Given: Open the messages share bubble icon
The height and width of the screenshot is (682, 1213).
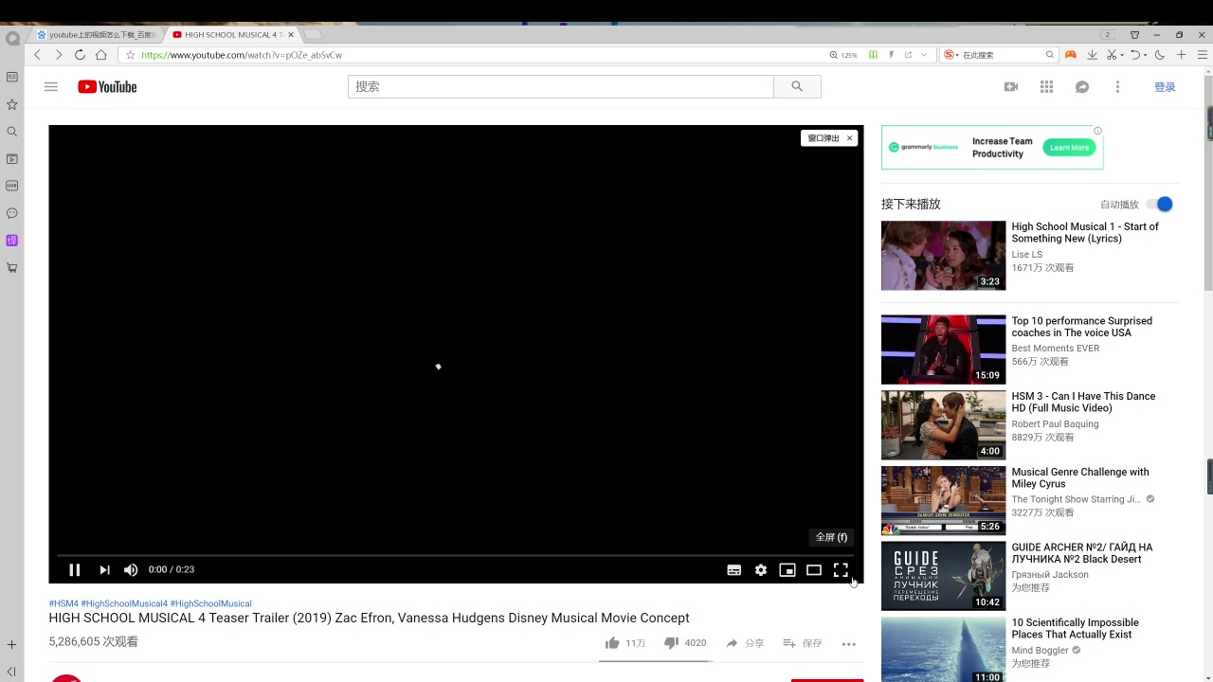Looking at the screenshot, I should tap(1081, 86).
